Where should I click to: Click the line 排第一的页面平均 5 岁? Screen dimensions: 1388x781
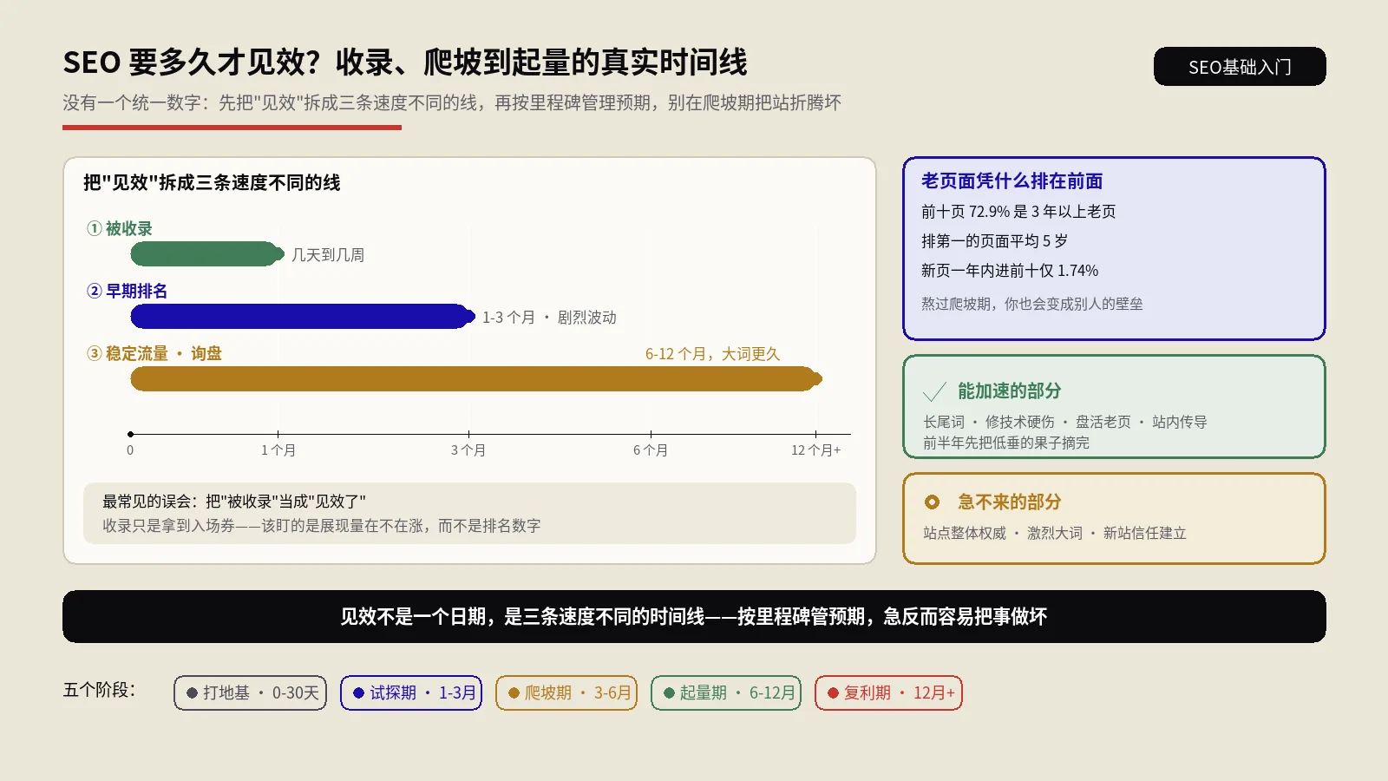(994, 240)
